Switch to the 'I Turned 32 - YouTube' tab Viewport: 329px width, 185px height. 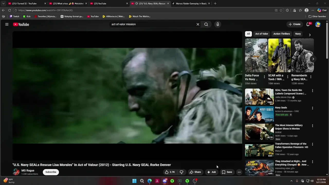click(27, 4)
